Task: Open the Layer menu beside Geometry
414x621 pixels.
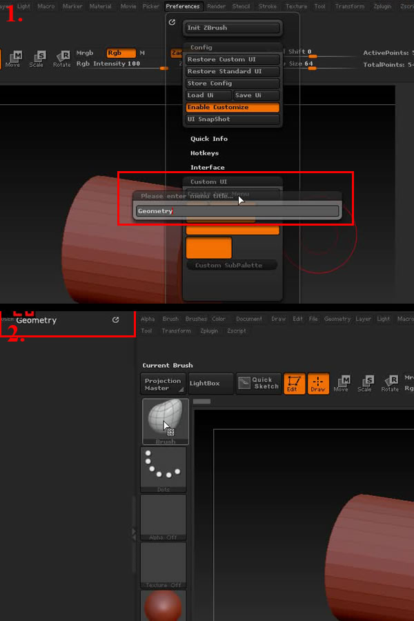Action: tap(364, 319)
